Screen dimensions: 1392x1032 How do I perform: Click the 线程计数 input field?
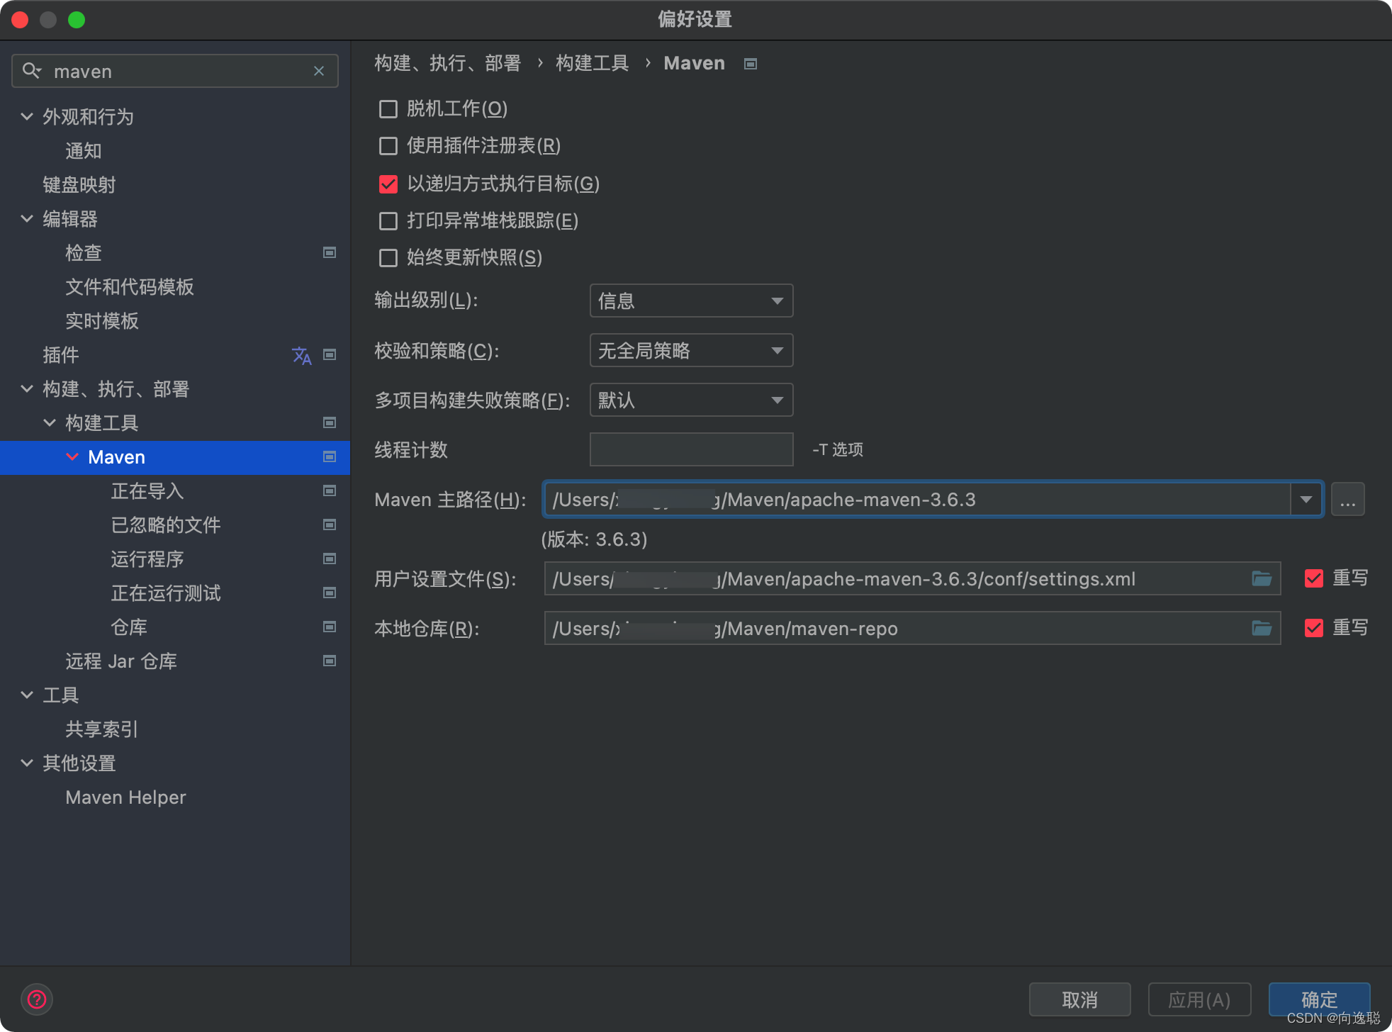pos(691,449)
